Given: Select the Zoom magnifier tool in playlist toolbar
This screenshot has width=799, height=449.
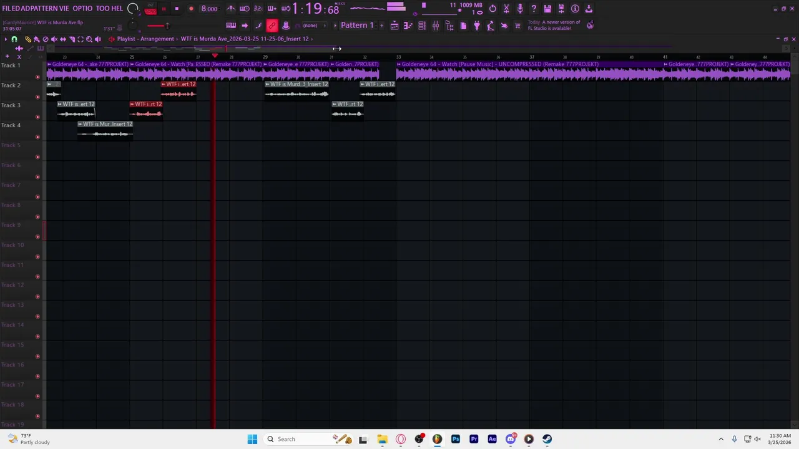Looking at the screenshot, I should pyautogui.click(x=89, y=39).
